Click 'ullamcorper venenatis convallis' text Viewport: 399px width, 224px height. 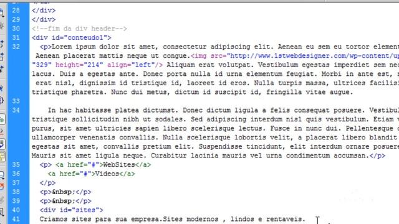93,138
